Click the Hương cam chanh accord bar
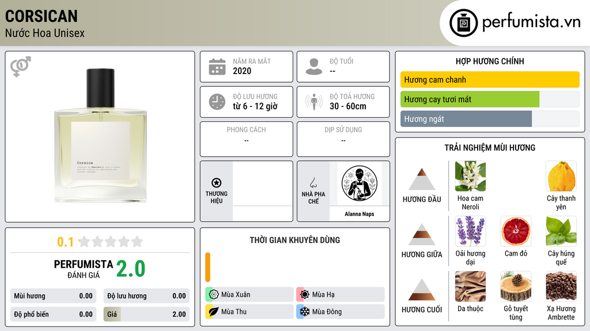The height and width of the screenshot is (331, 590). tap(490, 79)
